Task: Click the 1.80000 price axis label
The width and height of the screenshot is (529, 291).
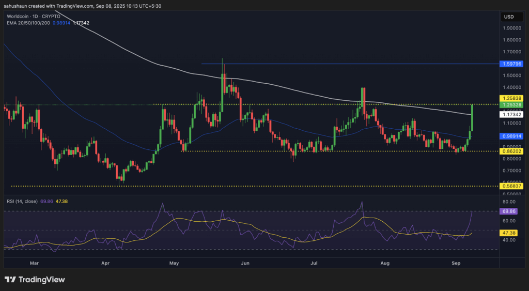Action: [x=512, y=40]
